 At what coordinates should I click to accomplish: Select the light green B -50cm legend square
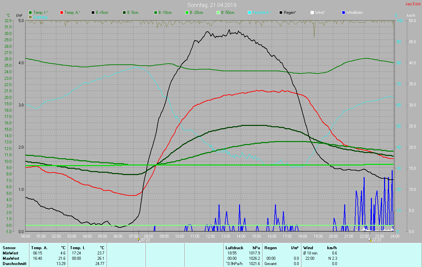click(x=218, y=13)
